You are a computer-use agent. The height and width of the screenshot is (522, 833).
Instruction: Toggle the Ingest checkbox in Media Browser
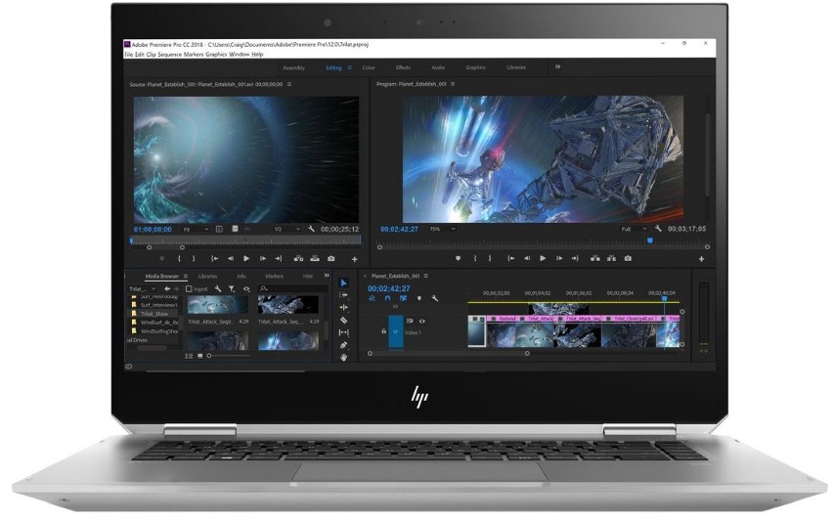pyautogui.click(x=191, y=289)
